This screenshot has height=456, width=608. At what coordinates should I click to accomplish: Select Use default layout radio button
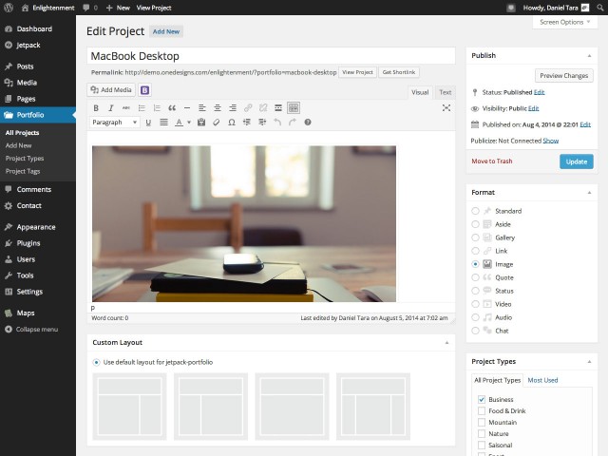96,363
